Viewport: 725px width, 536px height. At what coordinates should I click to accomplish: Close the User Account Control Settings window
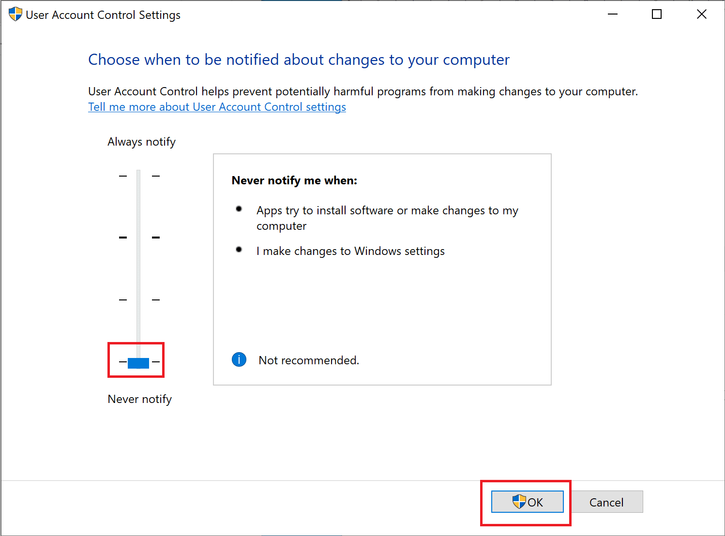click(701, 15)
